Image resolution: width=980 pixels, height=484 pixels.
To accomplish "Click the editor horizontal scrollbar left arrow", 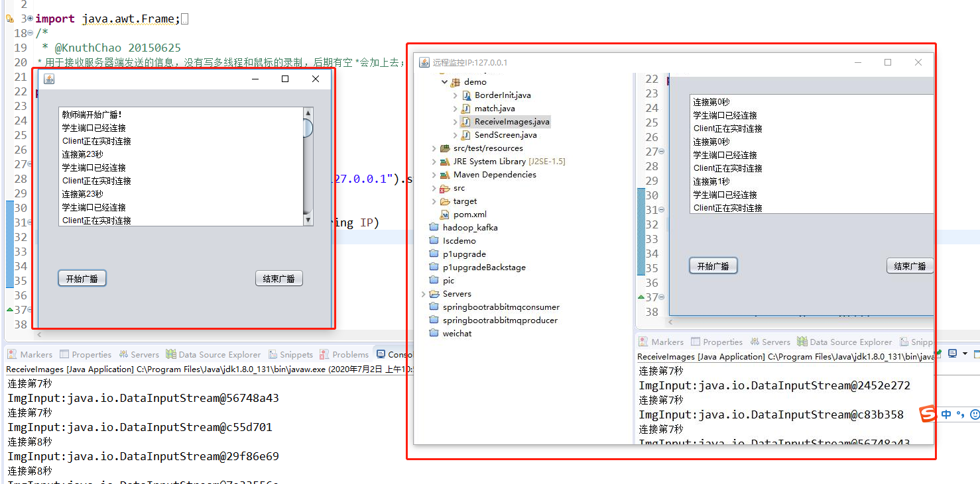I will click(38, 334).
